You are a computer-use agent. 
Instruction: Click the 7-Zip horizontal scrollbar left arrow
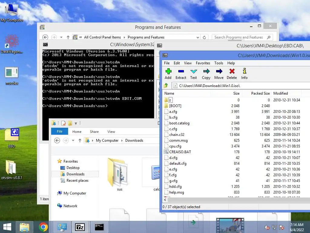tap(165, 200)
